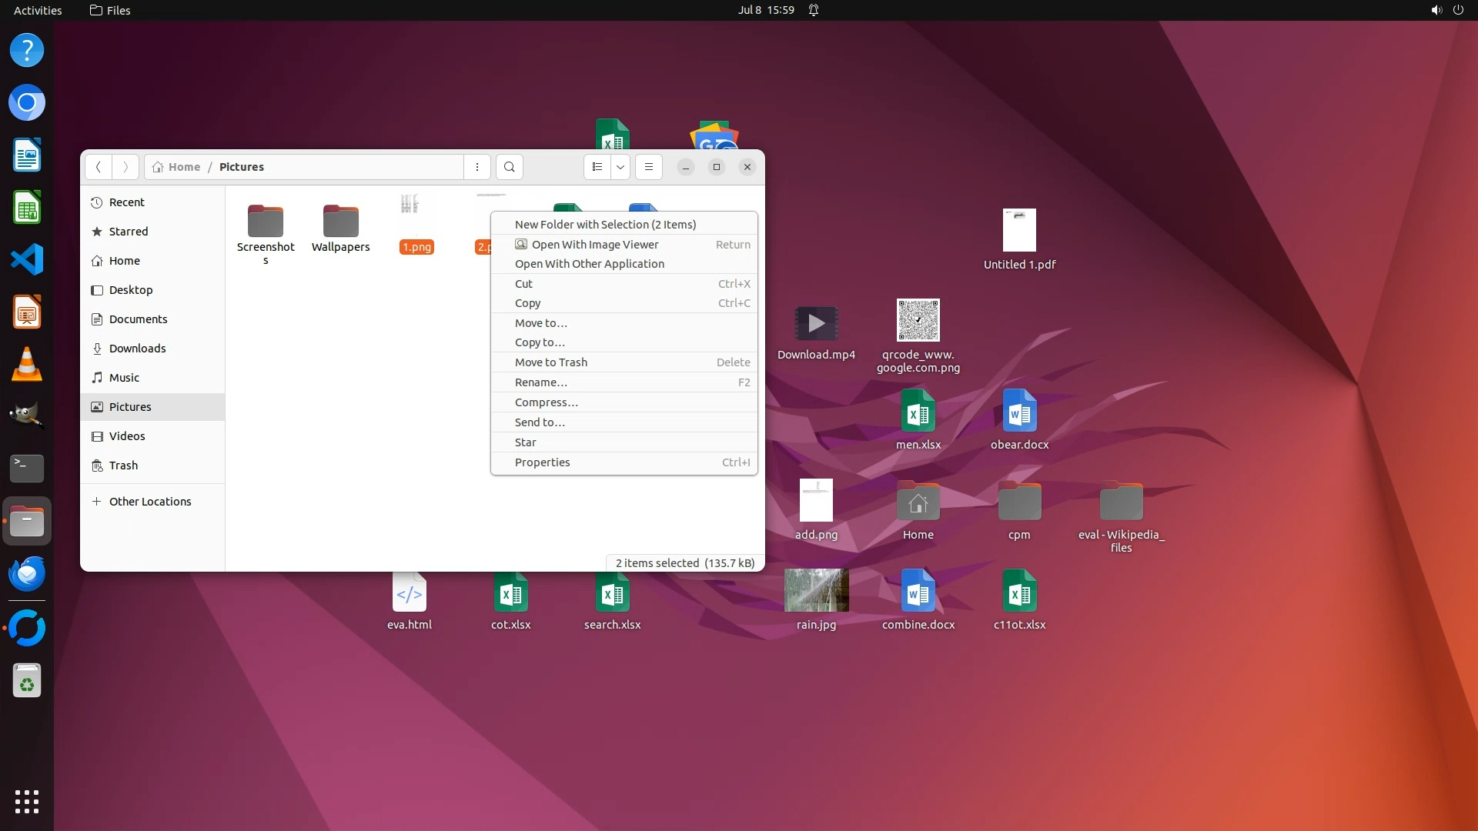Launch VLC media player from dock
Screen dimensions: 1478x831
[27, 364]
